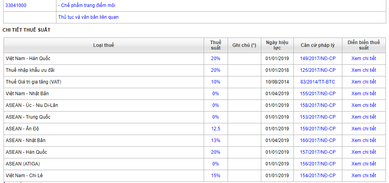The image size is (389, 183).
Task: Open legal document 125/2017/NĐ-CP
Action: coord(318,70)
